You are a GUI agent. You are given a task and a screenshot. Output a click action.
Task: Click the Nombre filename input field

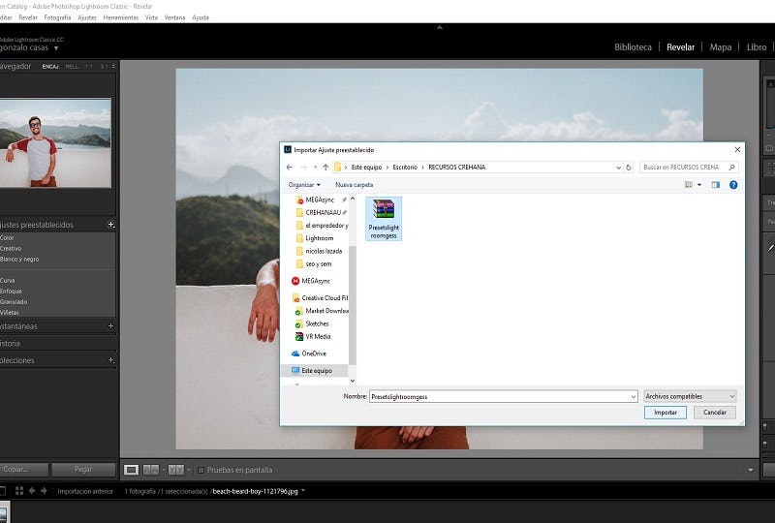point(503,396)
